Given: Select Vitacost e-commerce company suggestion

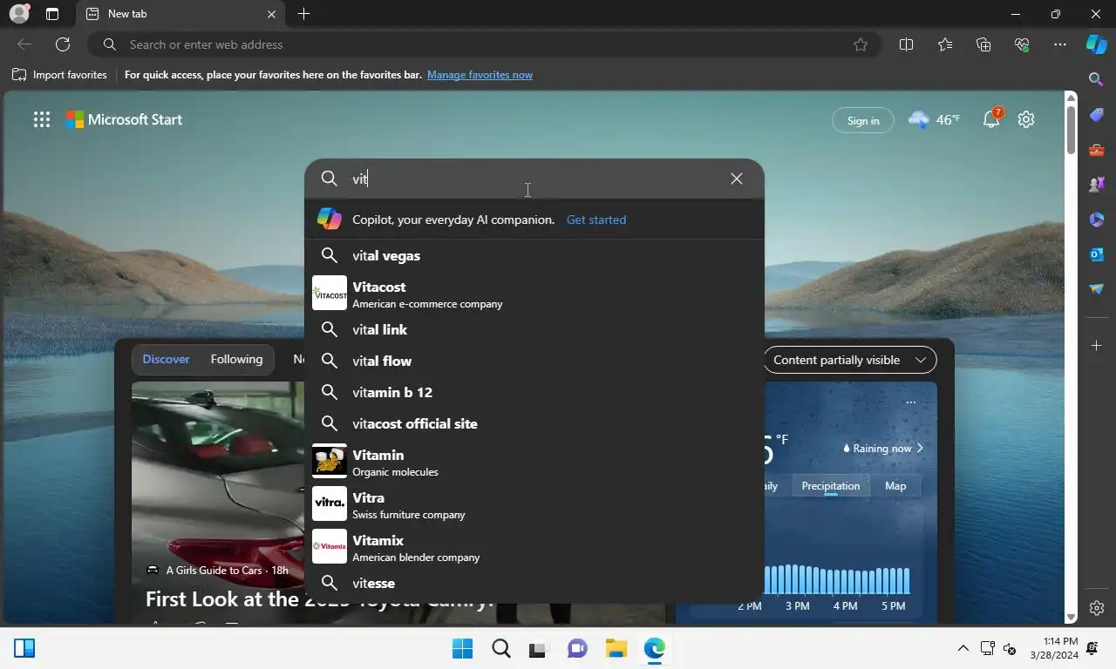Looking at the screenshot, I should (x=534, y=294).
